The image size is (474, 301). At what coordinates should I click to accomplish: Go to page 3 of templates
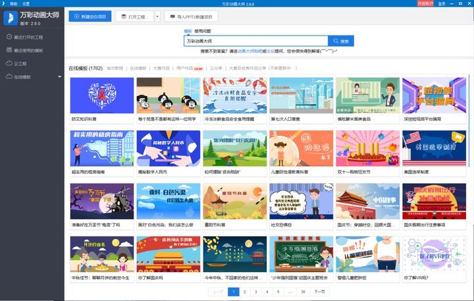pyautogui.click(x=255, y=292)
